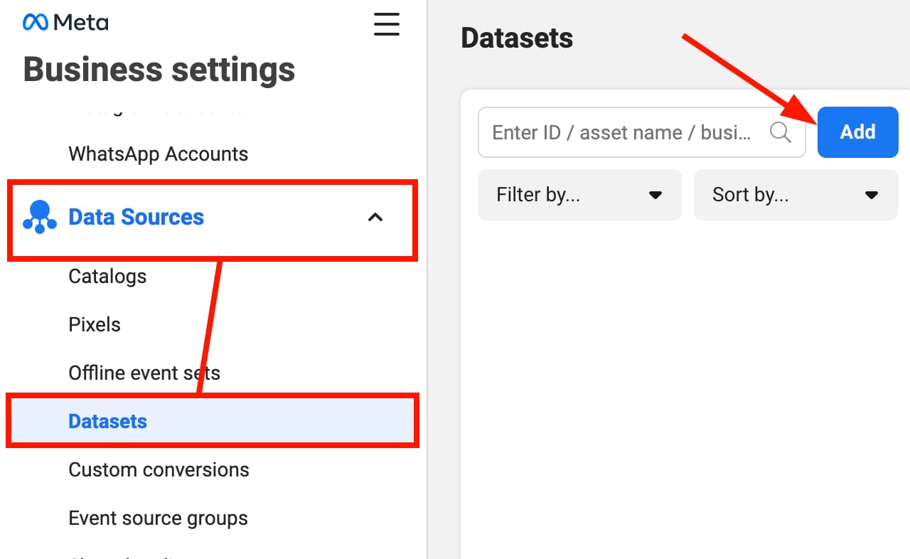The width and height of the screenshot is (910, 559).
Task: Click the Add button
Action: click(857, 132)
